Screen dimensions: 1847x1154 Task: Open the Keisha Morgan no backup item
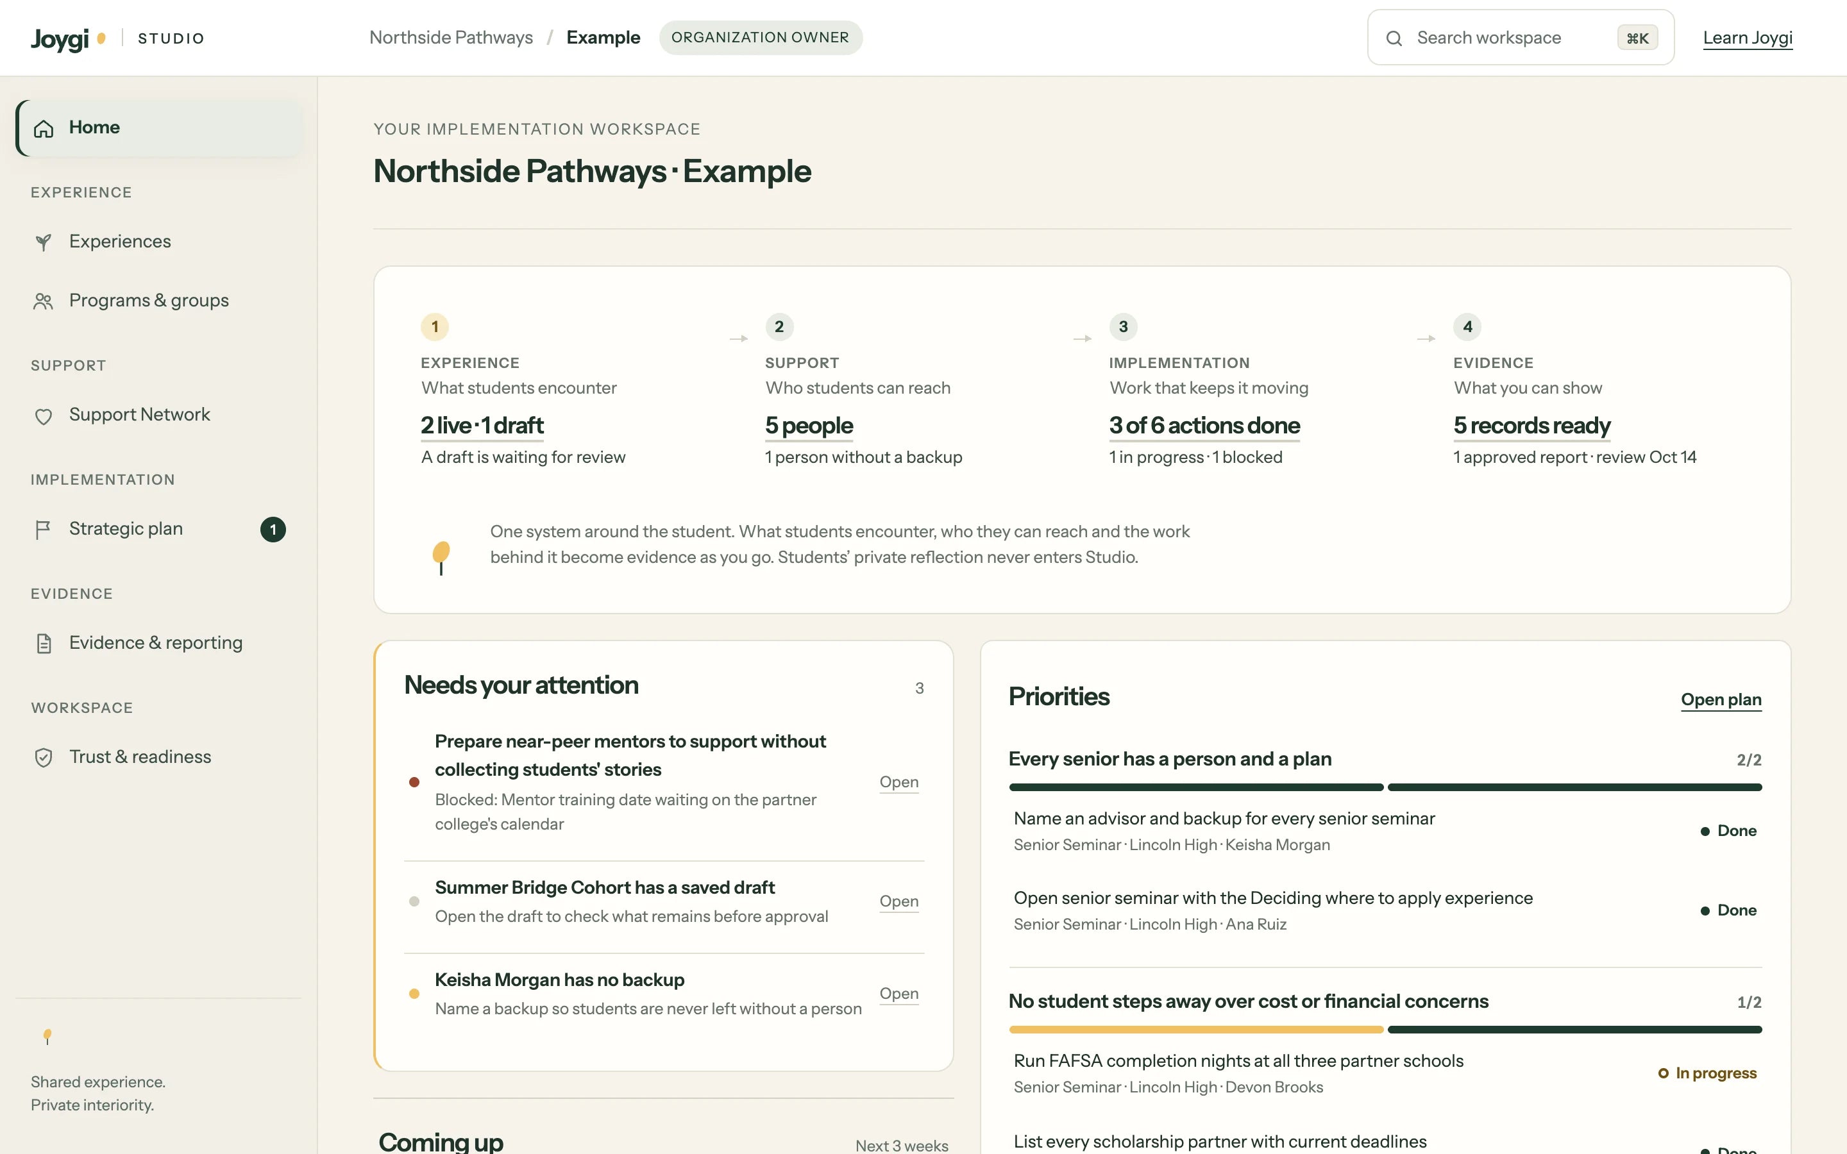(664, 994)
